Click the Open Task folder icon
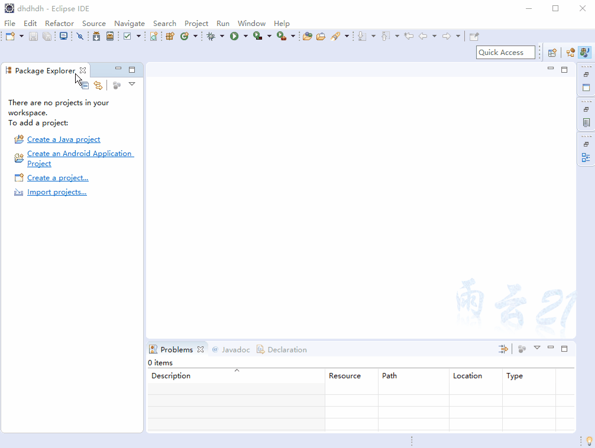This screenshot has width=595, height=448. 321,37
